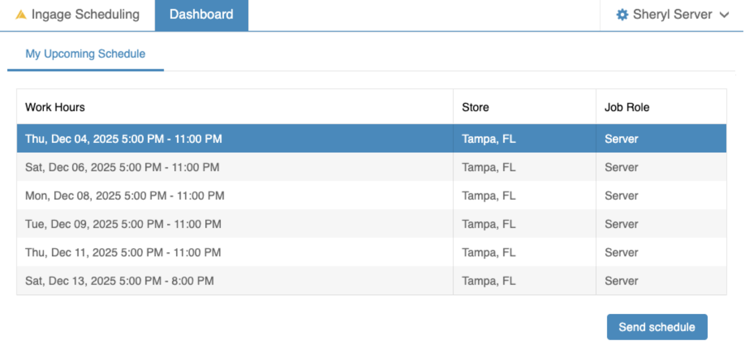Click the Sheryl Server user name
Image resolution: width=745 pixels, height=357 pixels.
coord(672,15)
